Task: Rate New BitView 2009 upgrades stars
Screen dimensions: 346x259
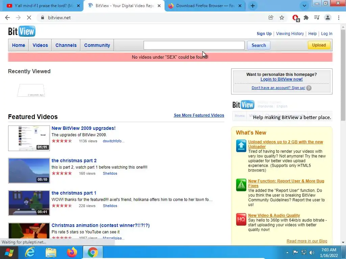Action: click(x=62, y=141)
